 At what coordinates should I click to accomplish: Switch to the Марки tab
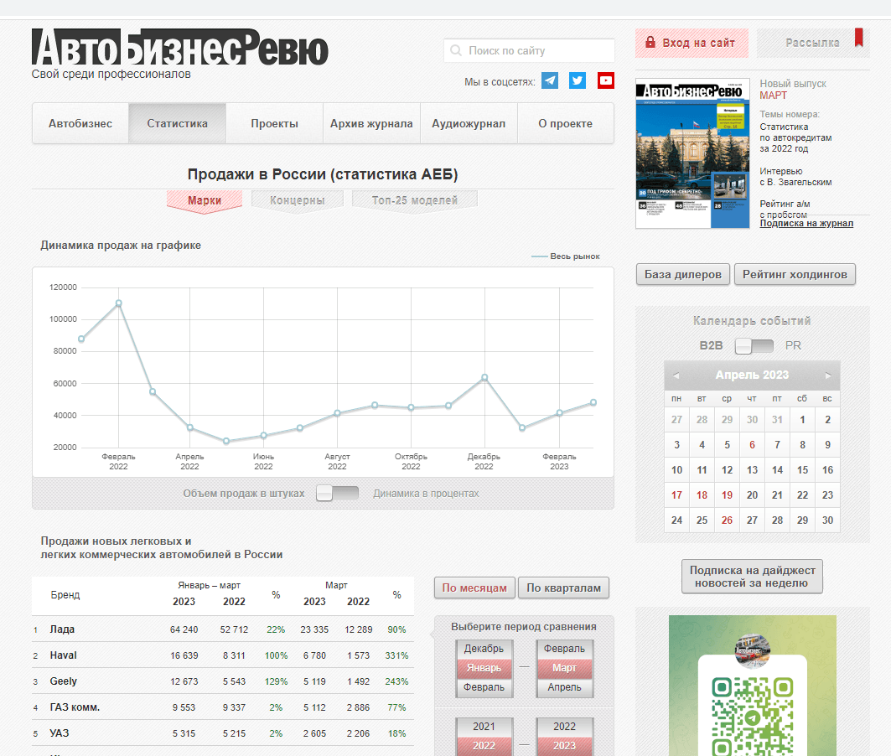click(x=205, y=201)
